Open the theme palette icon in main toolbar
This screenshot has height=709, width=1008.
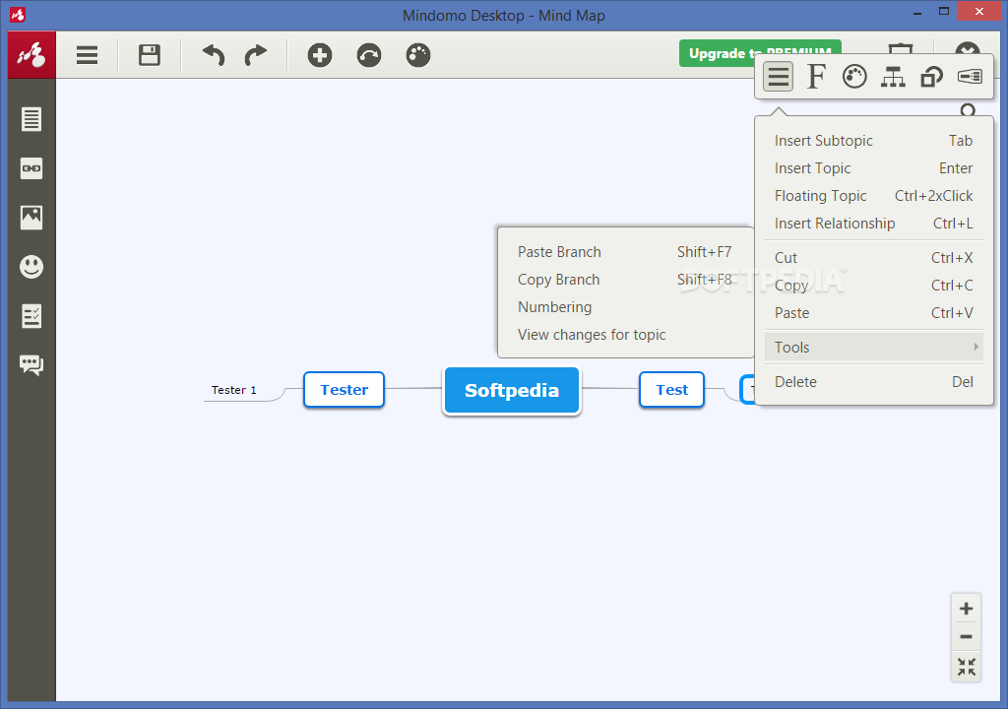[417, 55]
